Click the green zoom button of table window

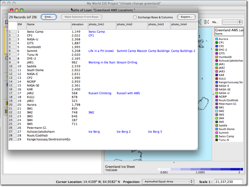22,10
